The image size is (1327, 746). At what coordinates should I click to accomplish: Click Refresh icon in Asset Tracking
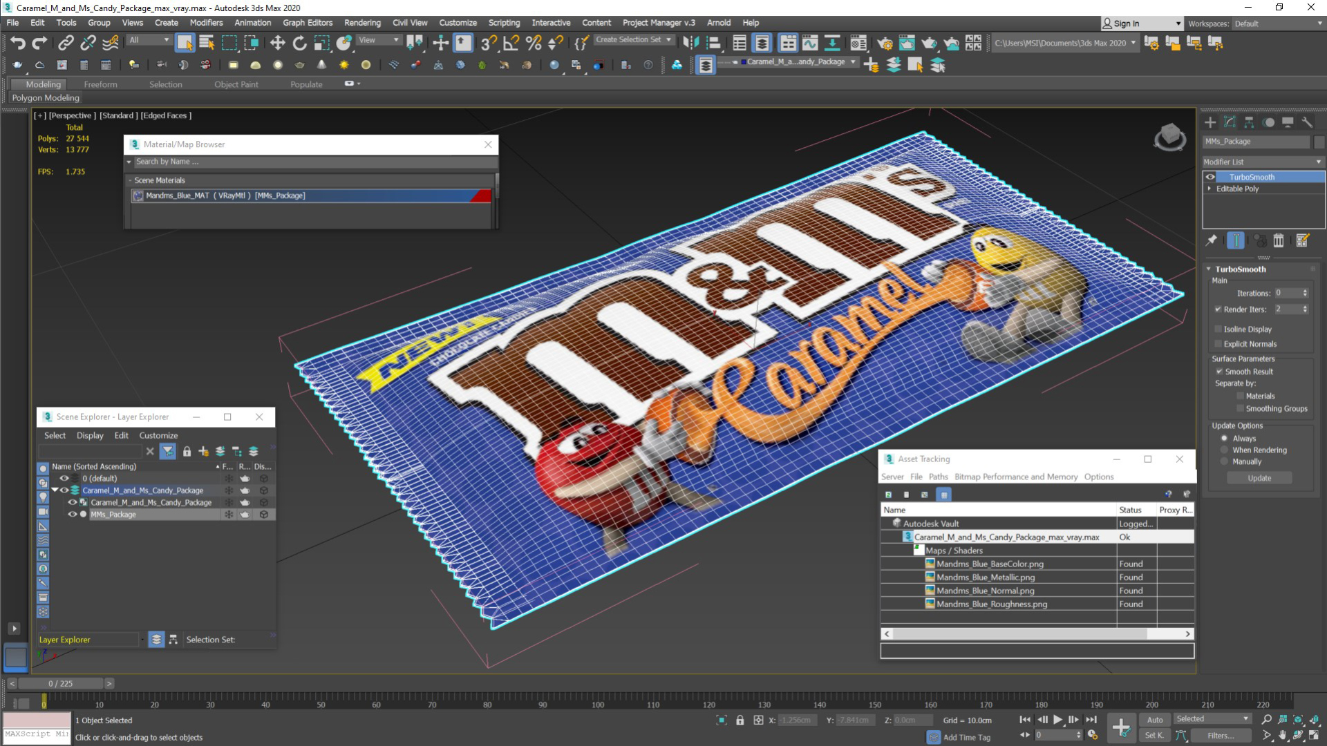coord(888,495)
